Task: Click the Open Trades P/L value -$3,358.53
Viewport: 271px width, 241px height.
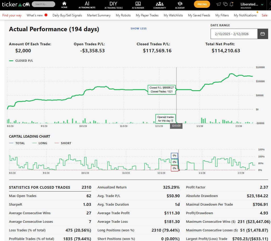Action: click(x=92, y=50)
